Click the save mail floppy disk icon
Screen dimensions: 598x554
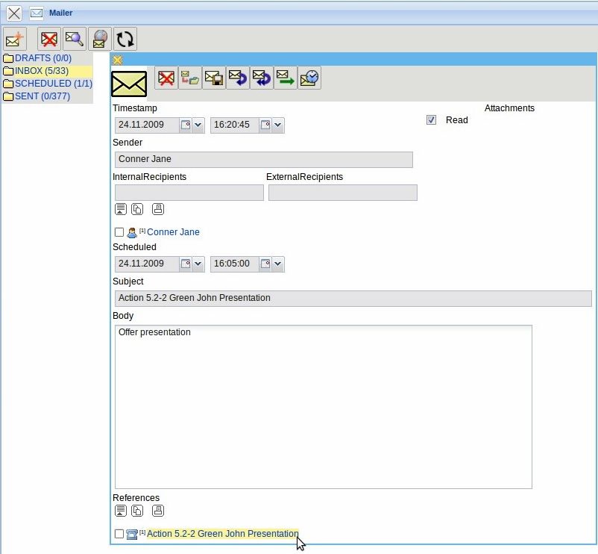214,78
